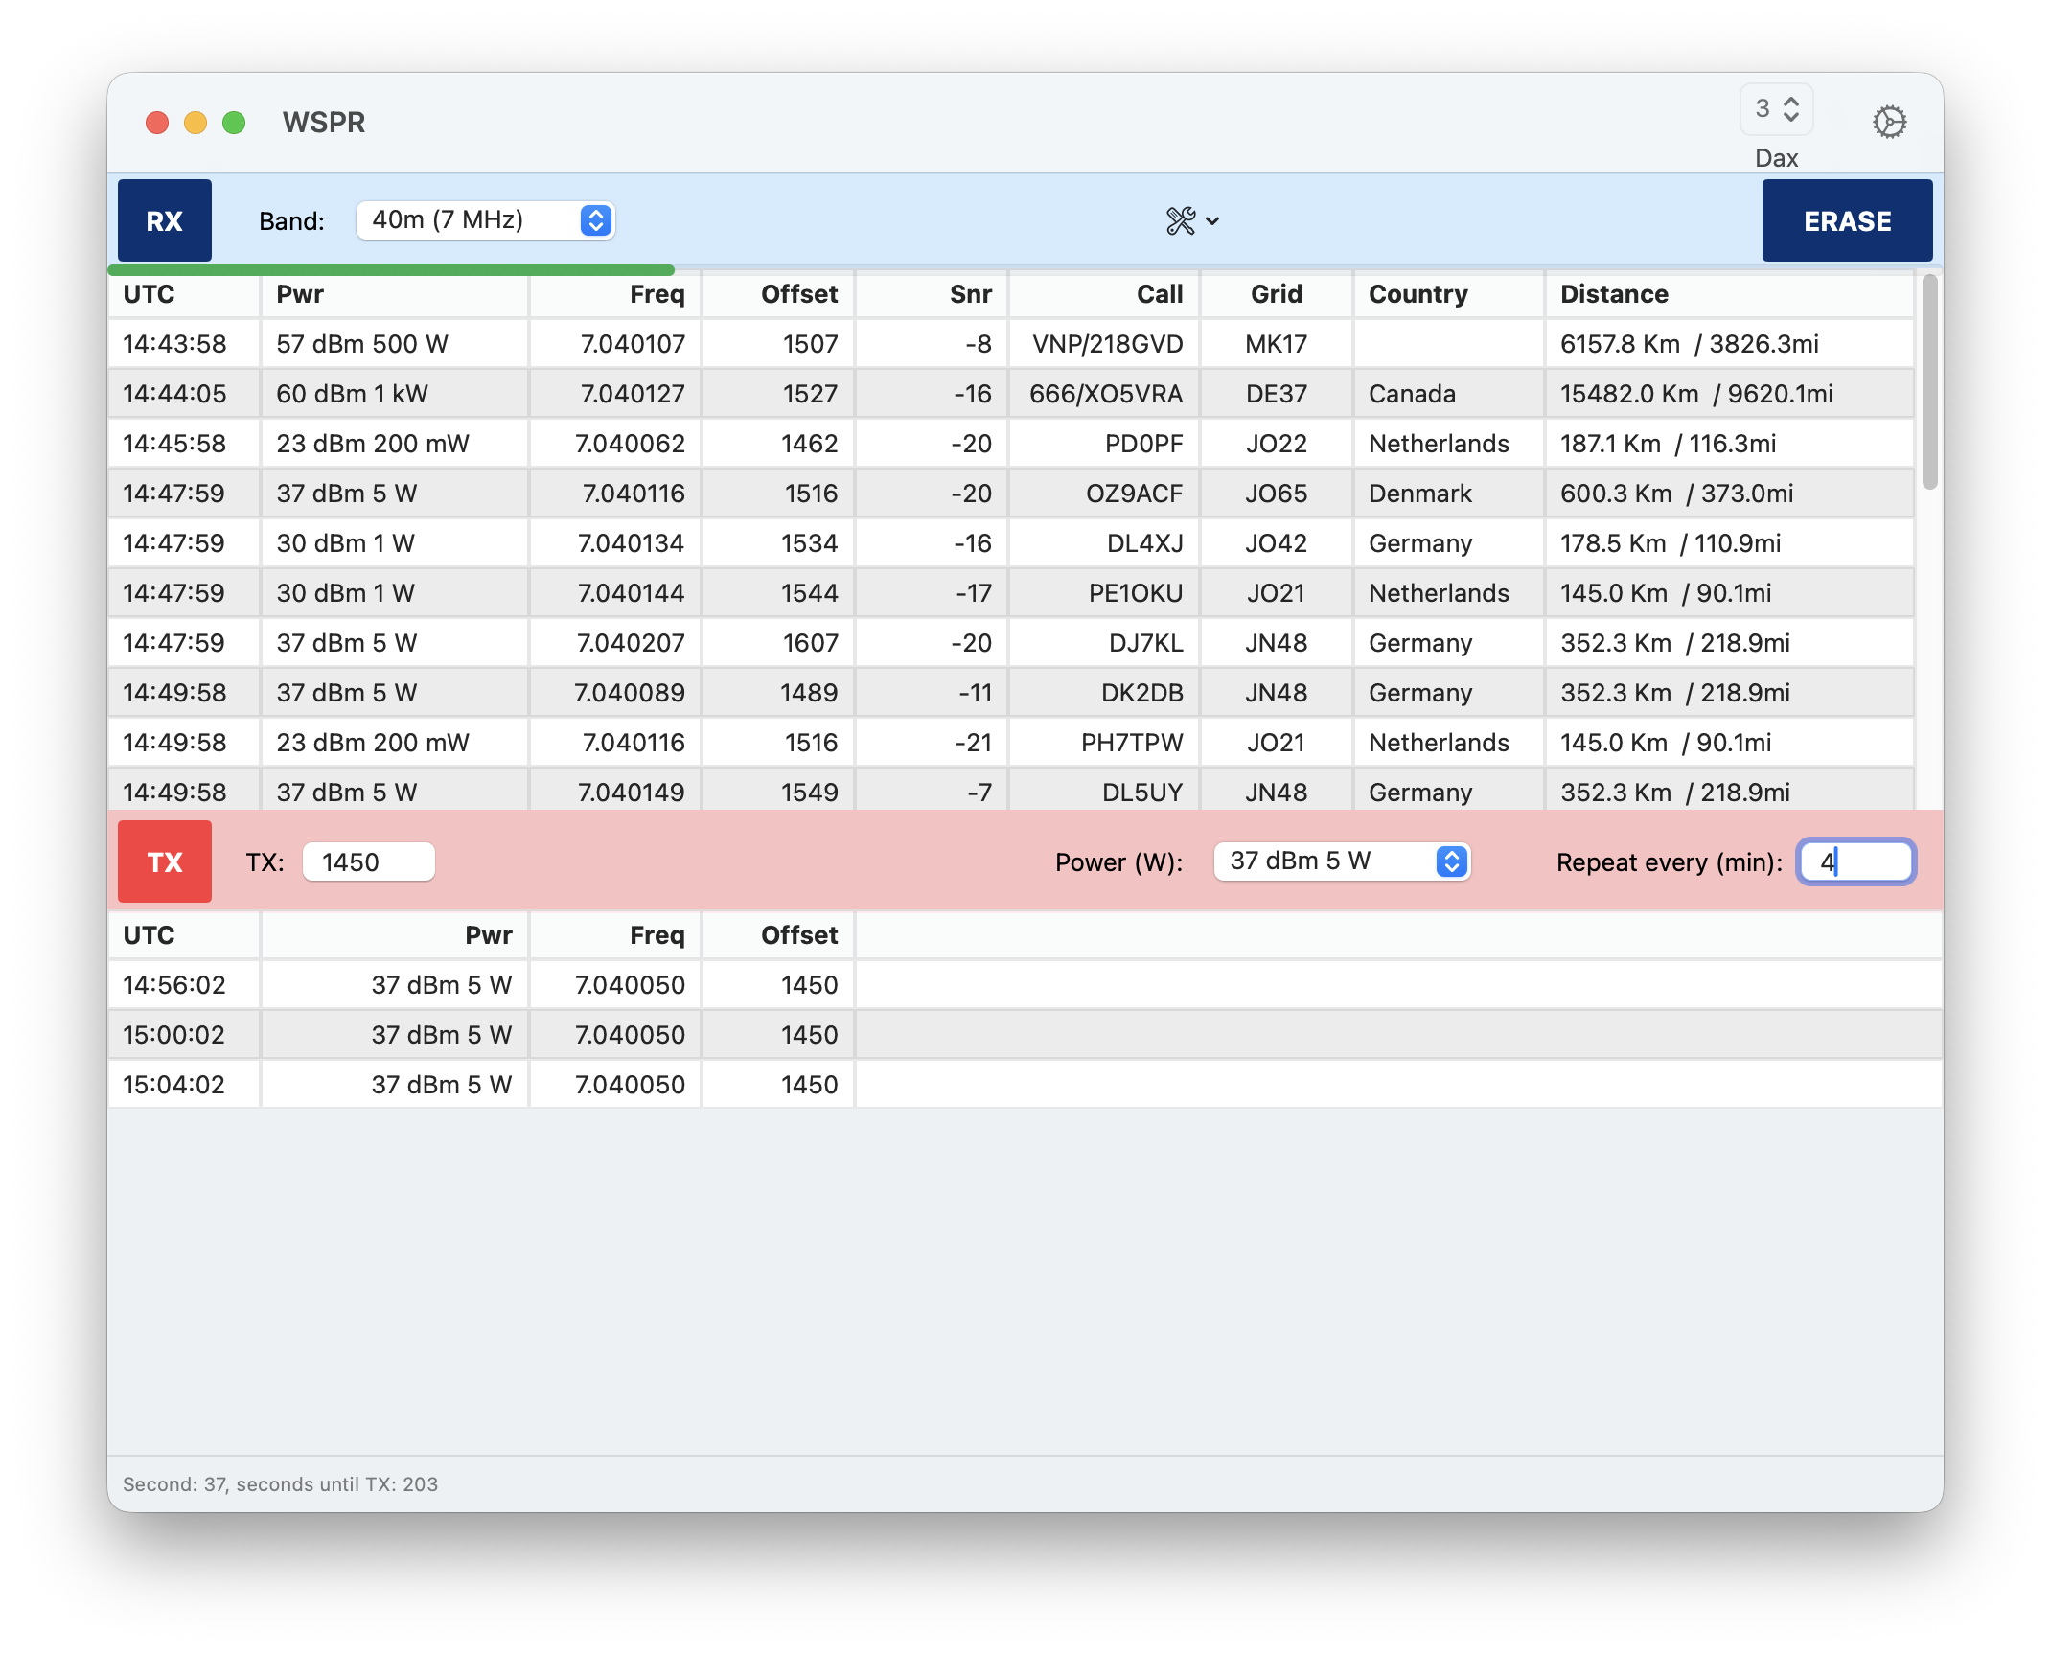Viewport: 2051px width, 1654px height.
Task: Toggle the RX receive button
Action: [x=165, y=221]
